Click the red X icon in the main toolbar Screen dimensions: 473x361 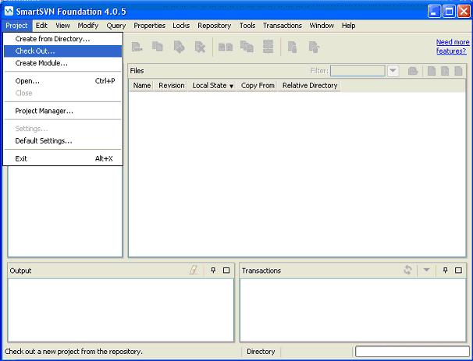tap(200, 47)
